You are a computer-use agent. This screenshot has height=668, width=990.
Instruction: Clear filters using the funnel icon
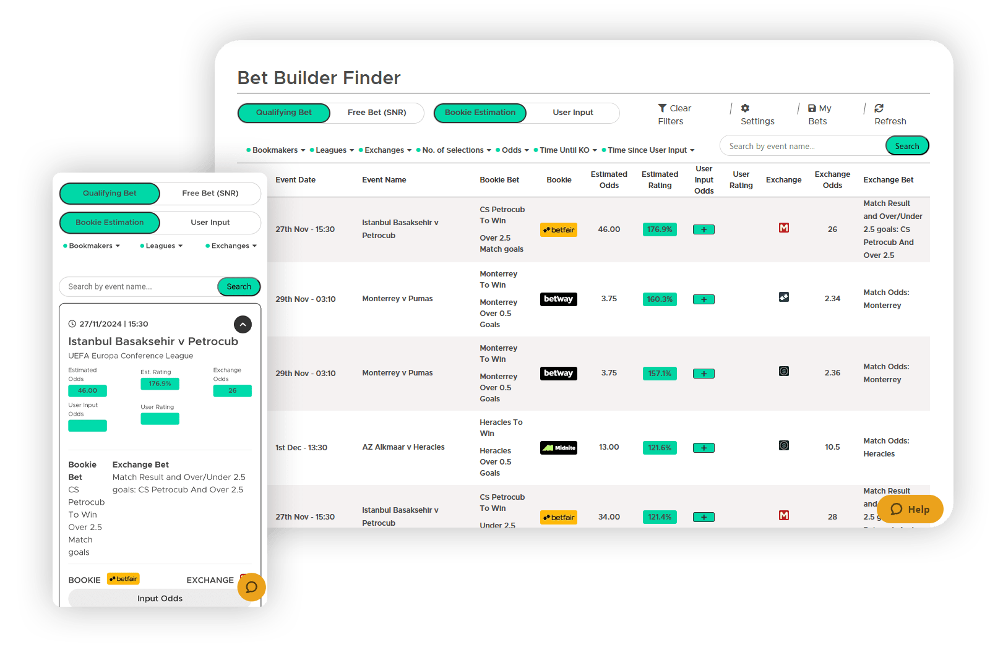pos(663,108)
